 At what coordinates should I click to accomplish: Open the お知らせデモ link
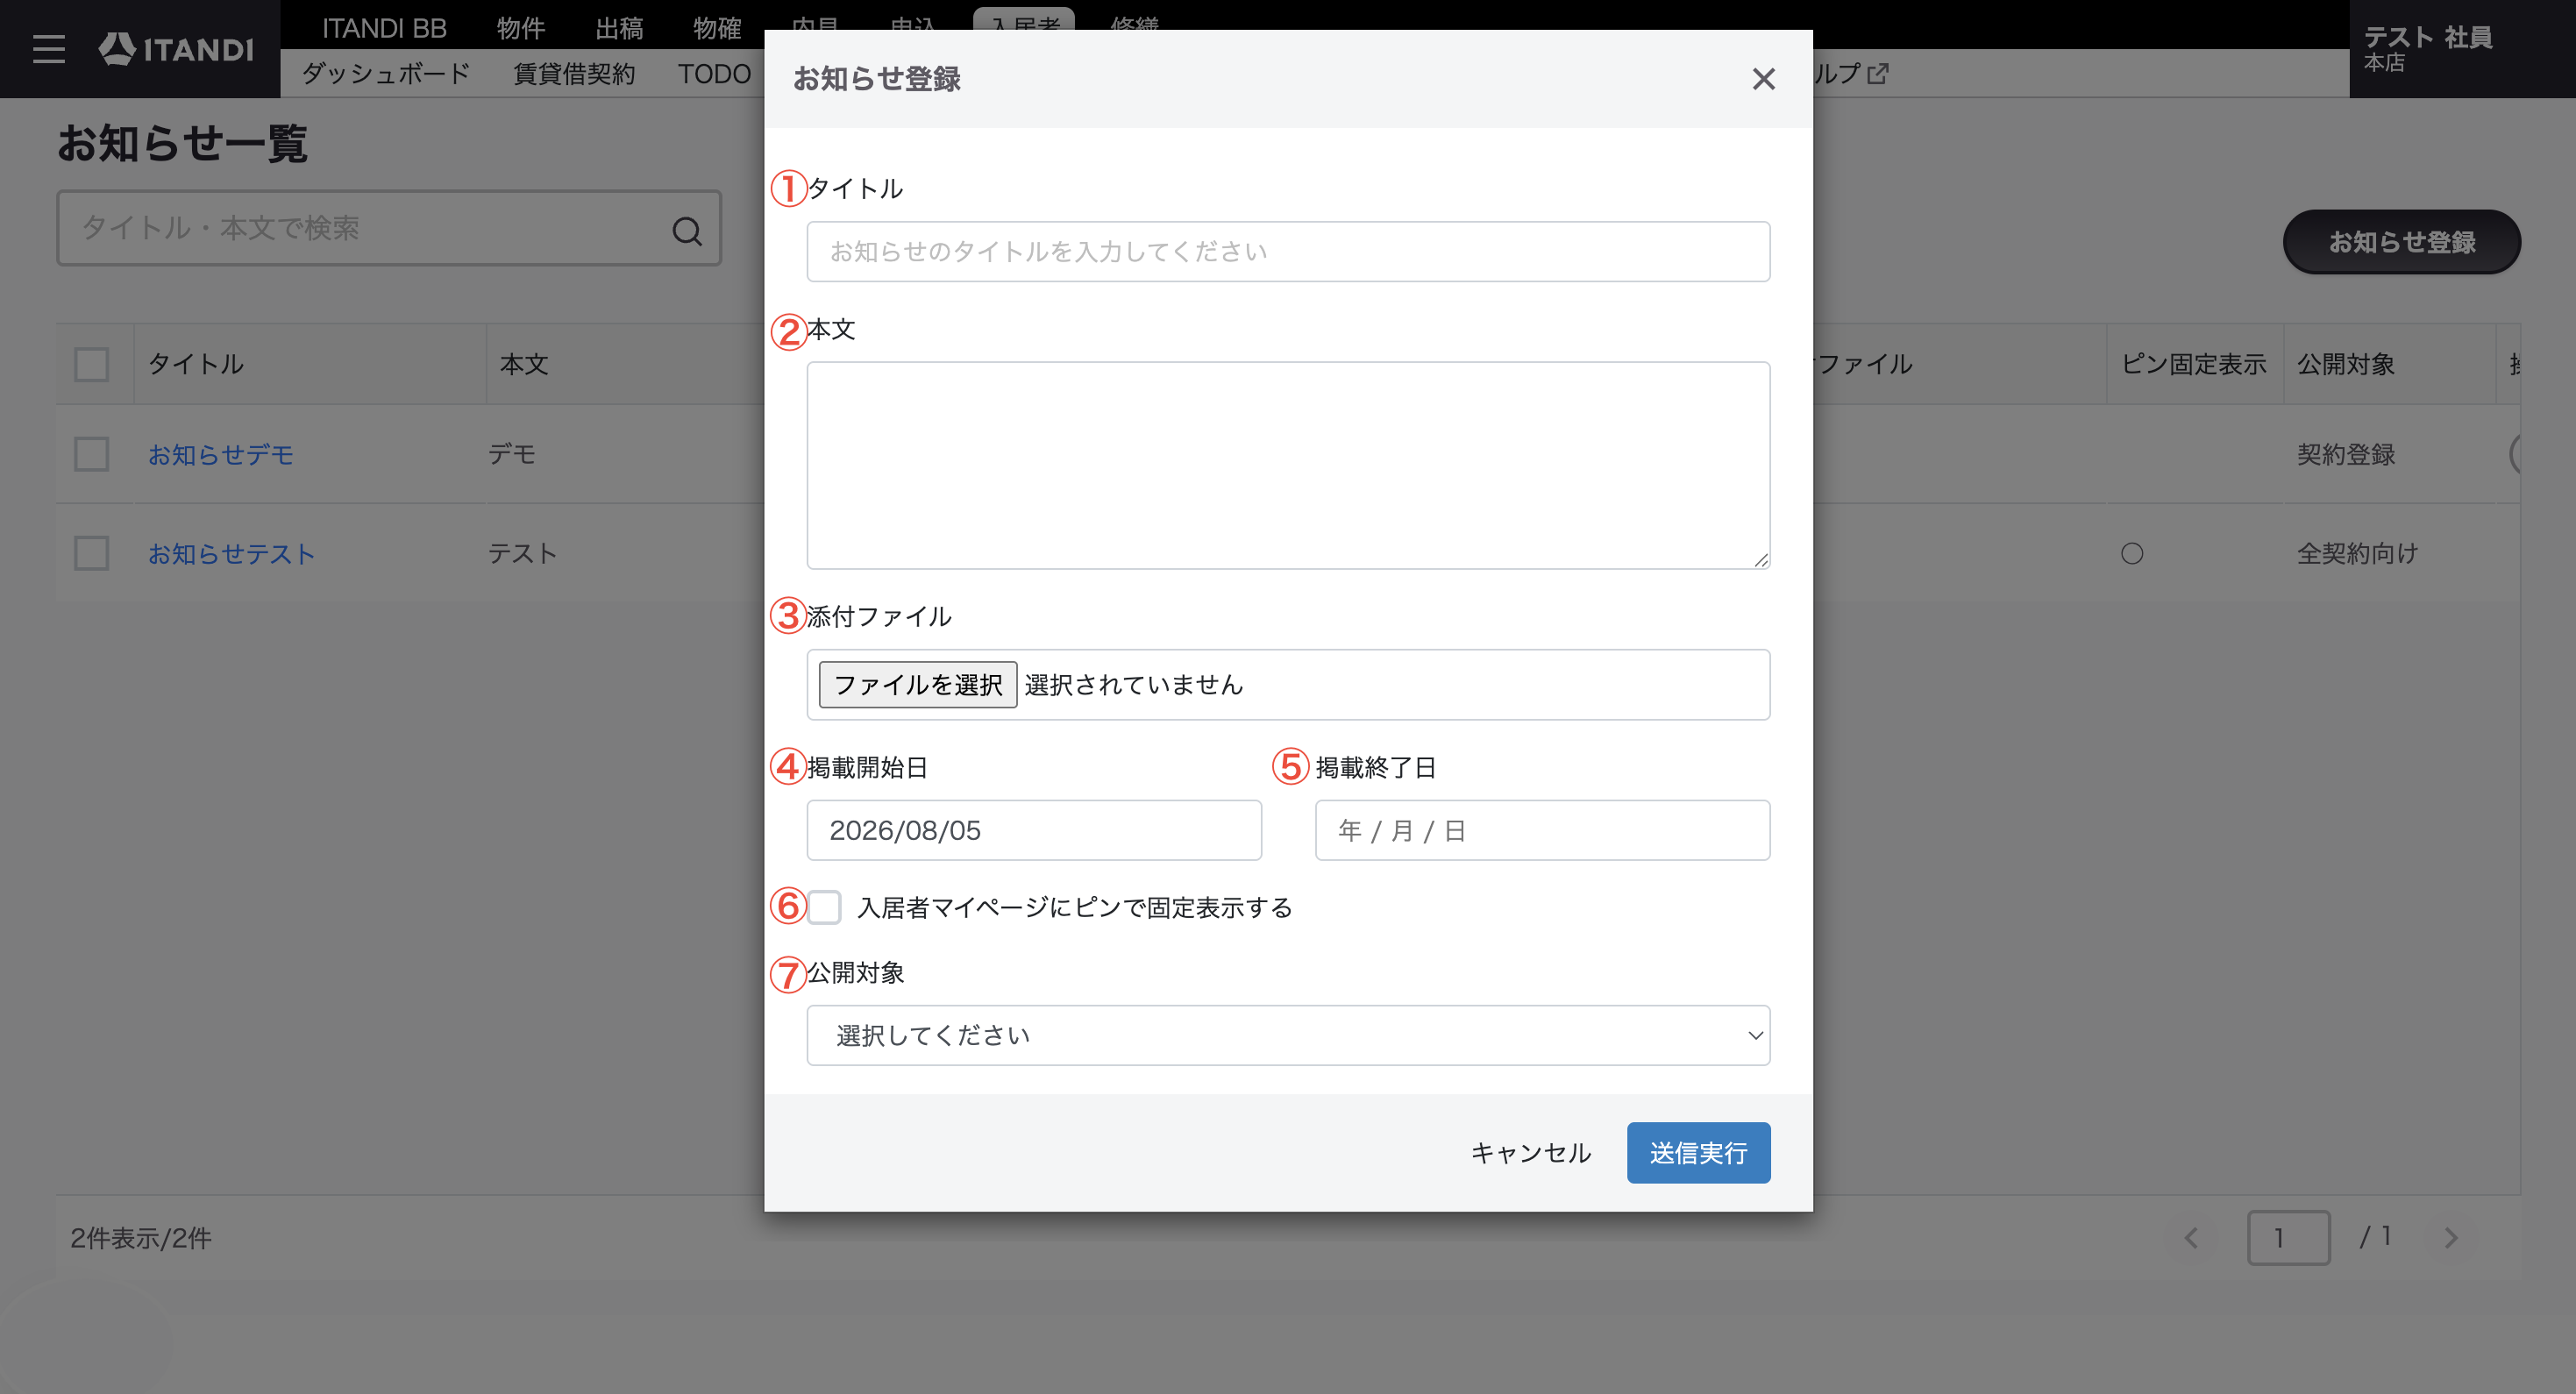(221, 454)
